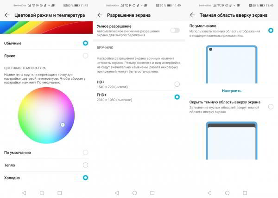Tap the Цветовой режим и температура title
Viewport: 278px width, 198px height.
click(x=50, y=15)
